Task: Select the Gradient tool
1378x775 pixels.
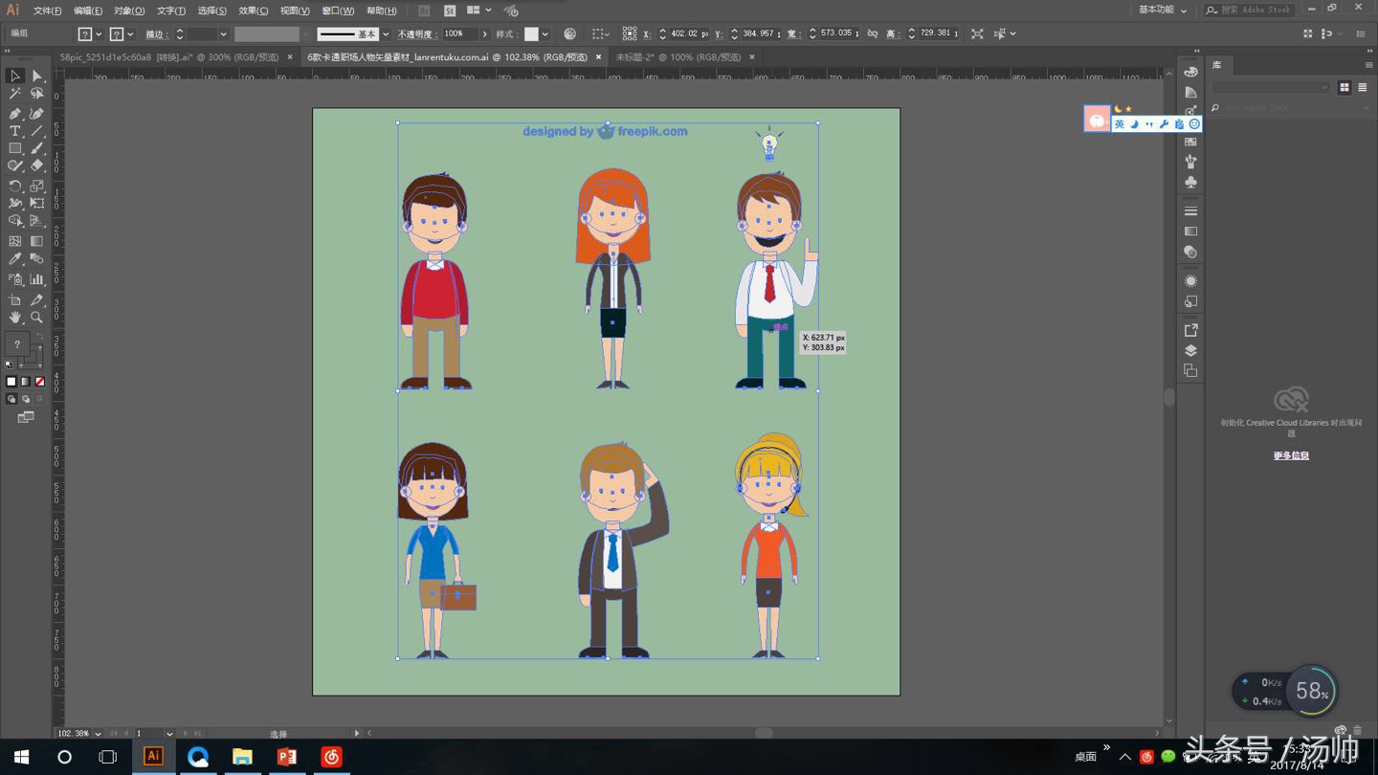Action: [37, 241]
